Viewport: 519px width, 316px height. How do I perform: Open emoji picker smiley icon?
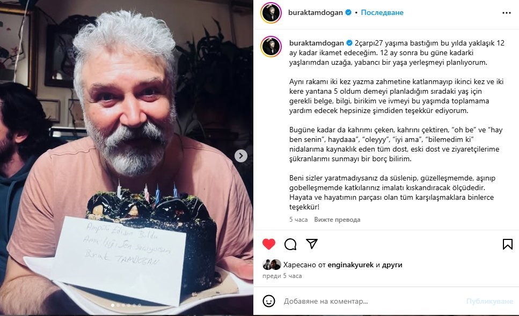(269, 301)
